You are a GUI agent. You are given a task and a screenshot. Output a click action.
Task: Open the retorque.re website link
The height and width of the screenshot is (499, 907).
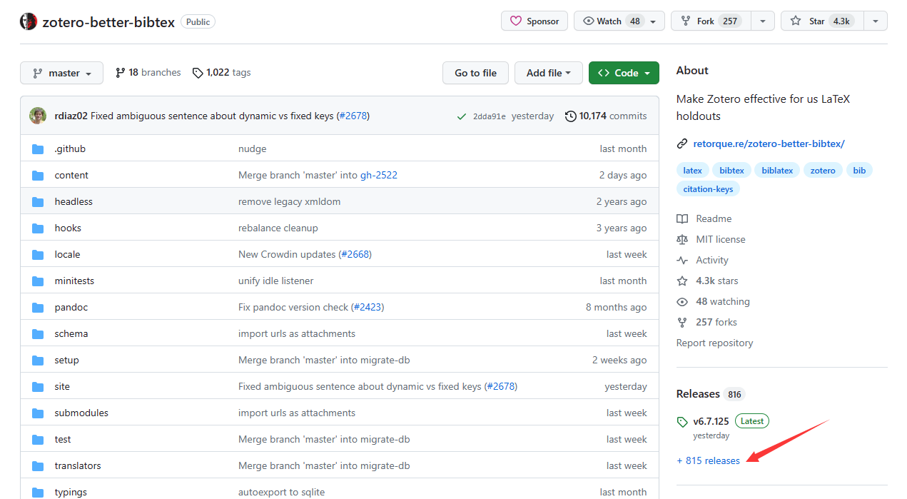click(x=769, y=143)
